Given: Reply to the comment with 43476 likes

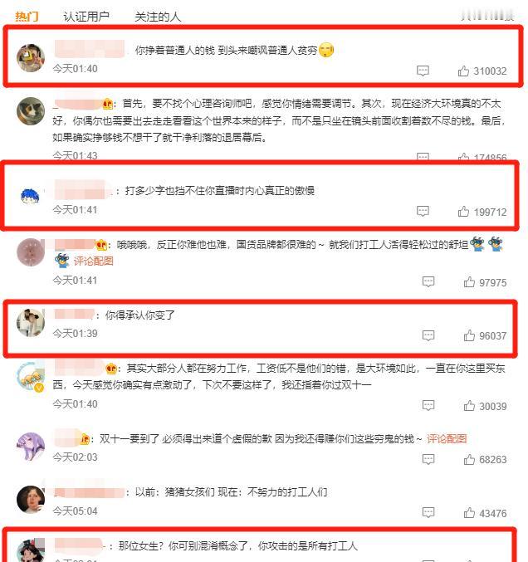Looking at the screenshot, I should (428, 512).
